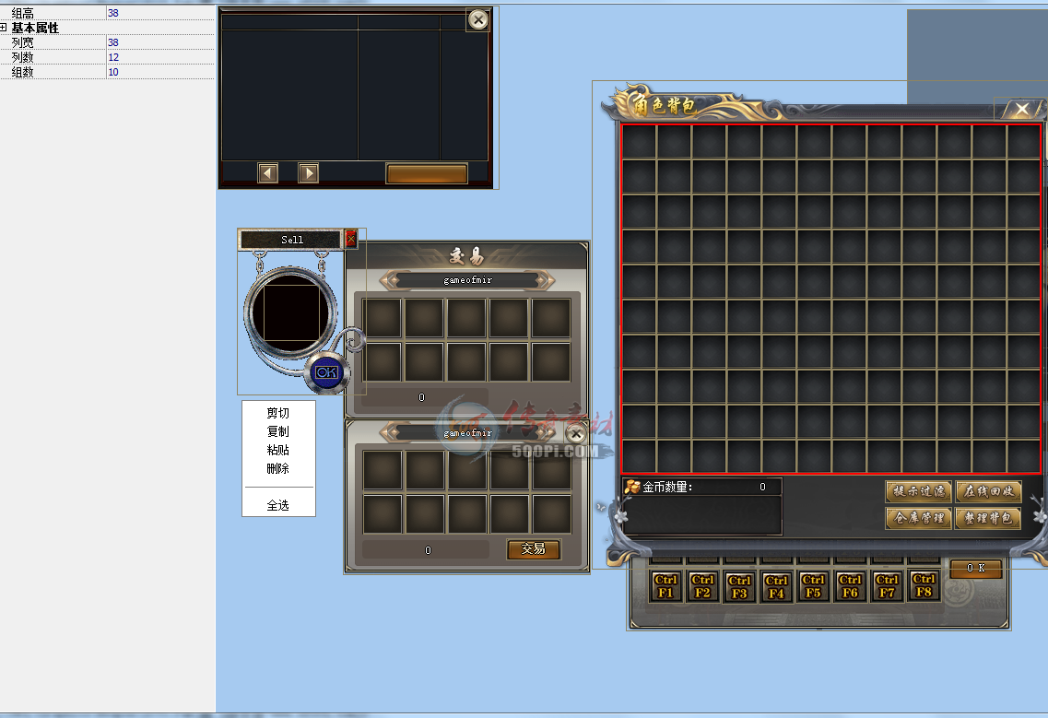Click the Ctrl F6 hotkey slot
Screen dimensions: 1048x718
point(850,585)
